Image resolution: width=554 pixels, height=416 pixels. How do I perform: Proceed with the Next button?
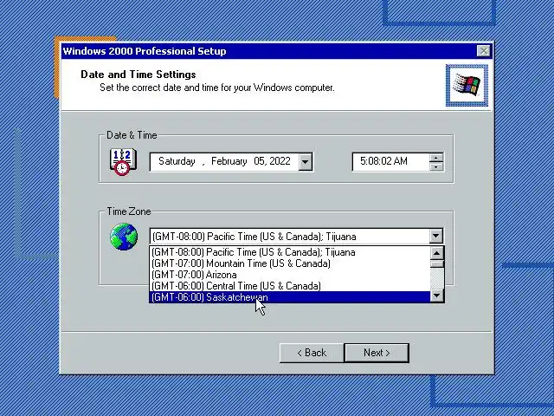(x=377, y=353)
